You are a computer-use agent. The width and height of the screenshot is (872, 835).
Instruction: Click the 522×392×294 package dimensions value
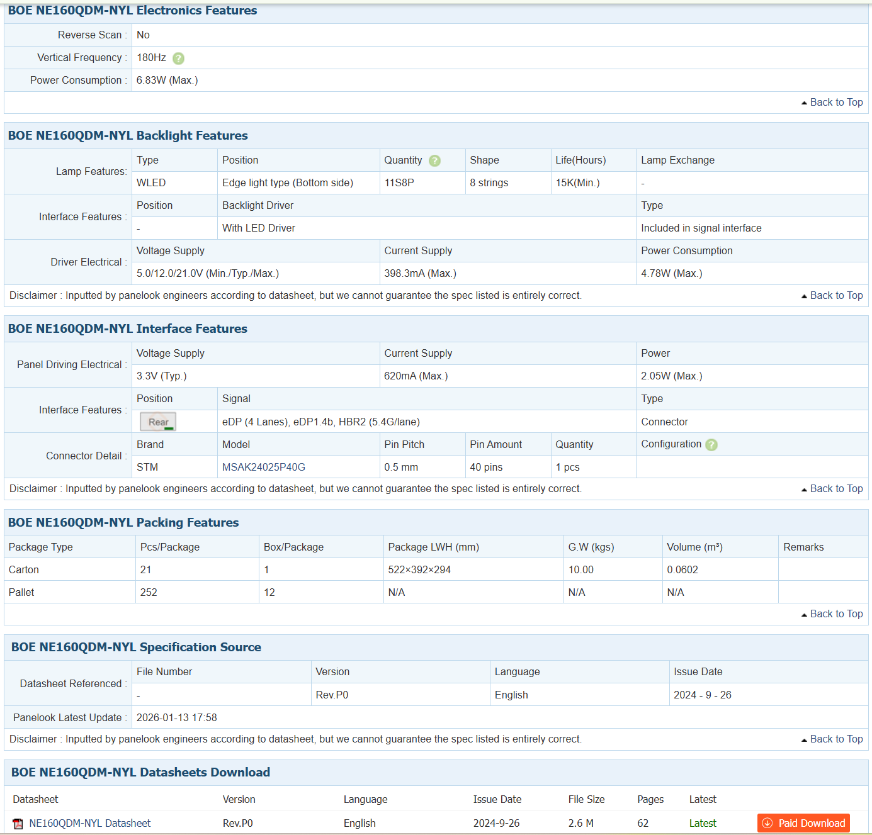419,569
